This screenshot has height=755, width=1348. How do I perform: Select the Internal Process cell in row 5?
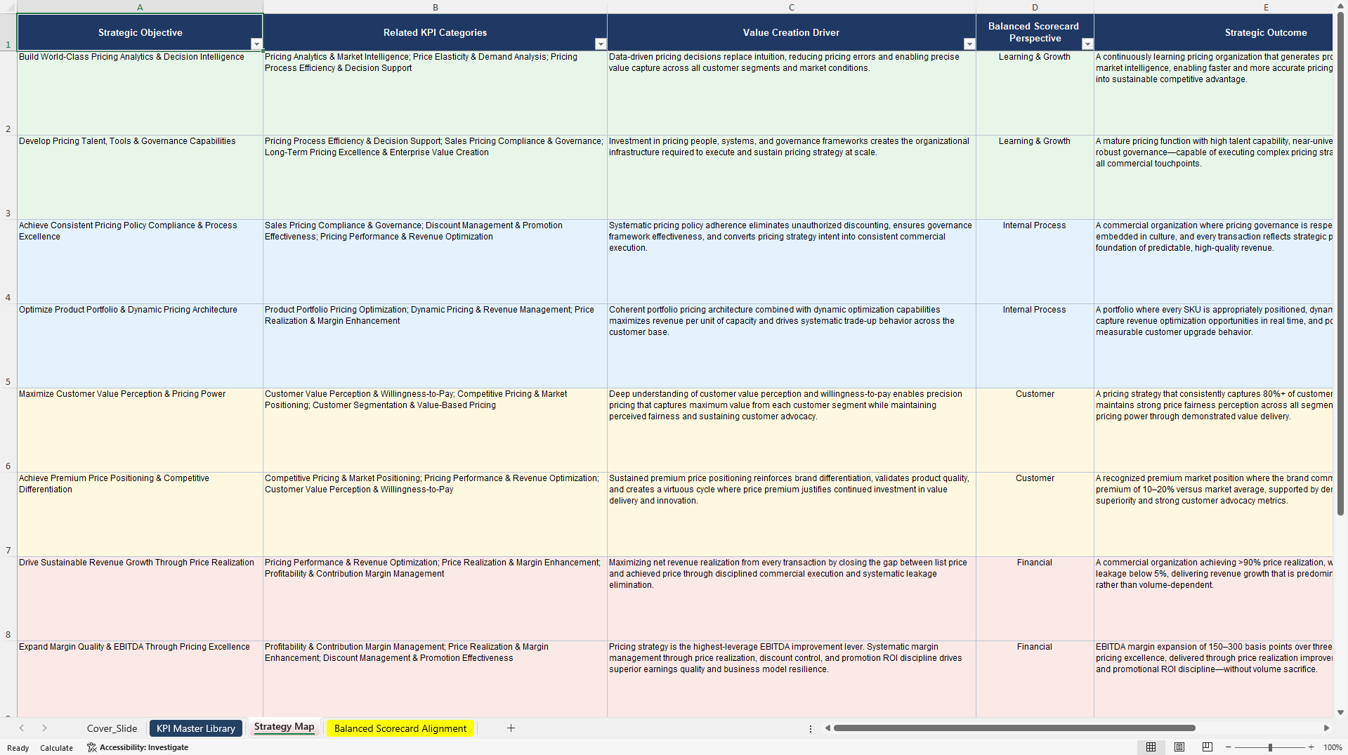click(x=1035, y=346)
